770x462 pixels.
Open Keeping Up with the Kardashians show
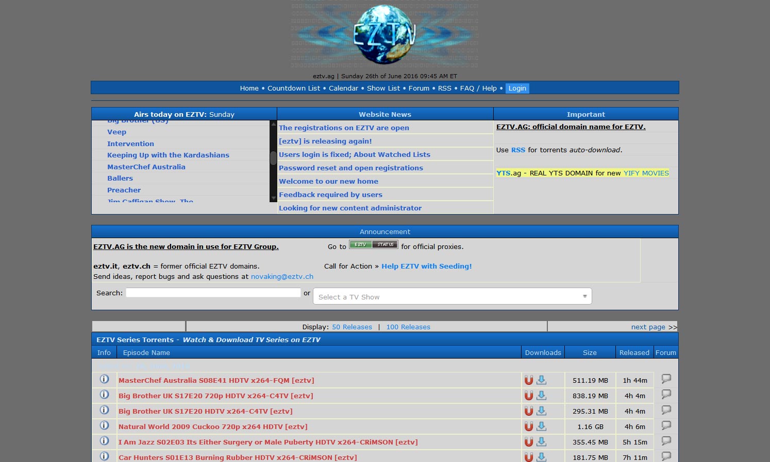(x=168, y=155)
